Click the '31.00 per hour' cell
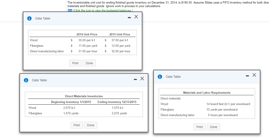 (88, 51)
